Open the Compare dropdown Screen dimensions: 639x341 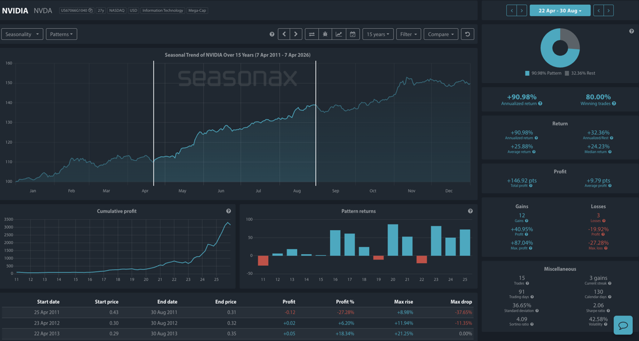coord(441,34)
